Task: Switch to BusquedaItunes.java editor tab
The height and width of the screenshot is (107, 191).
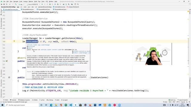Action: 28,9
